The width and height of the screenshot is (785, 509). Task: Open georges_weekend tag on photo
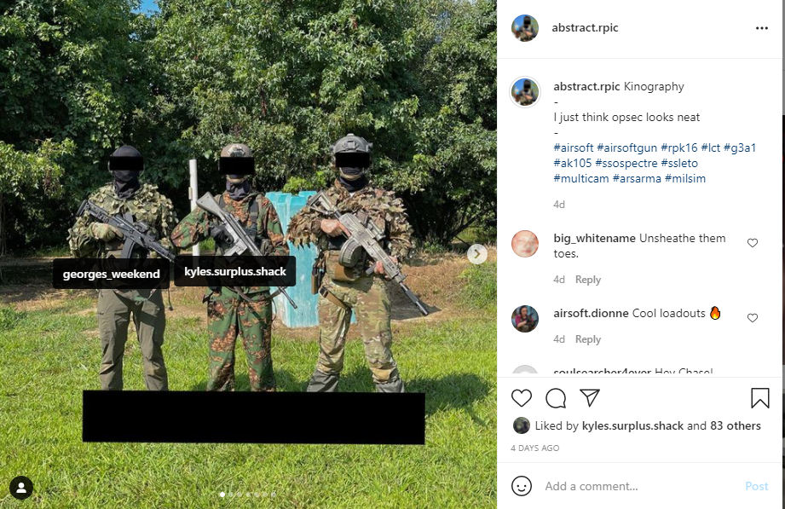pos(111,274)
